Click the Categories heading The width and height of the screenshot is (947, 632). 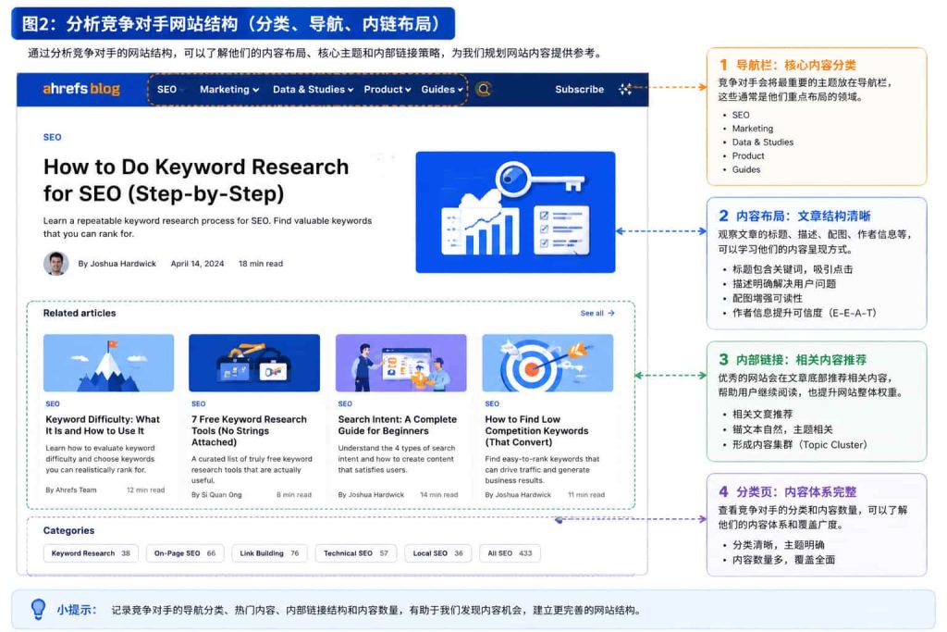click(x=68, y=530)
